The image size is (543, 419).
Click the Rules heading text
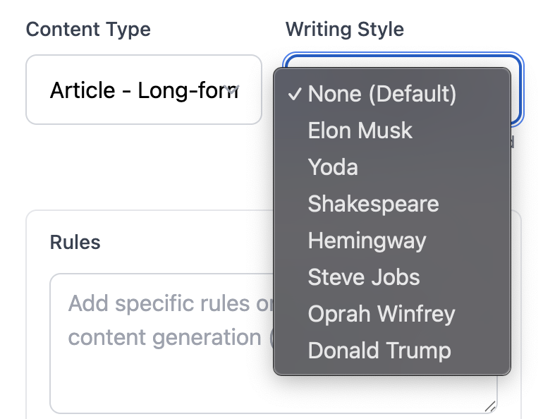[75, 243]
